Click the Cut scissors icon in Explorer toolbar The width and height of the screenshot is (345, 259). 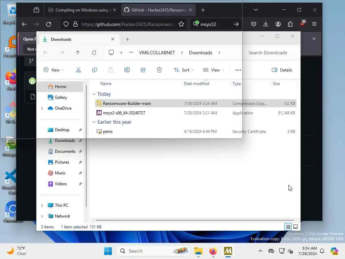(78, 70)
